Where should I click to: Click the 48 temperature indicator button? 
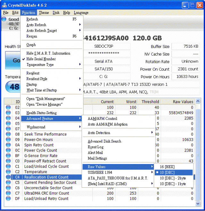click(x=13, y=87)
